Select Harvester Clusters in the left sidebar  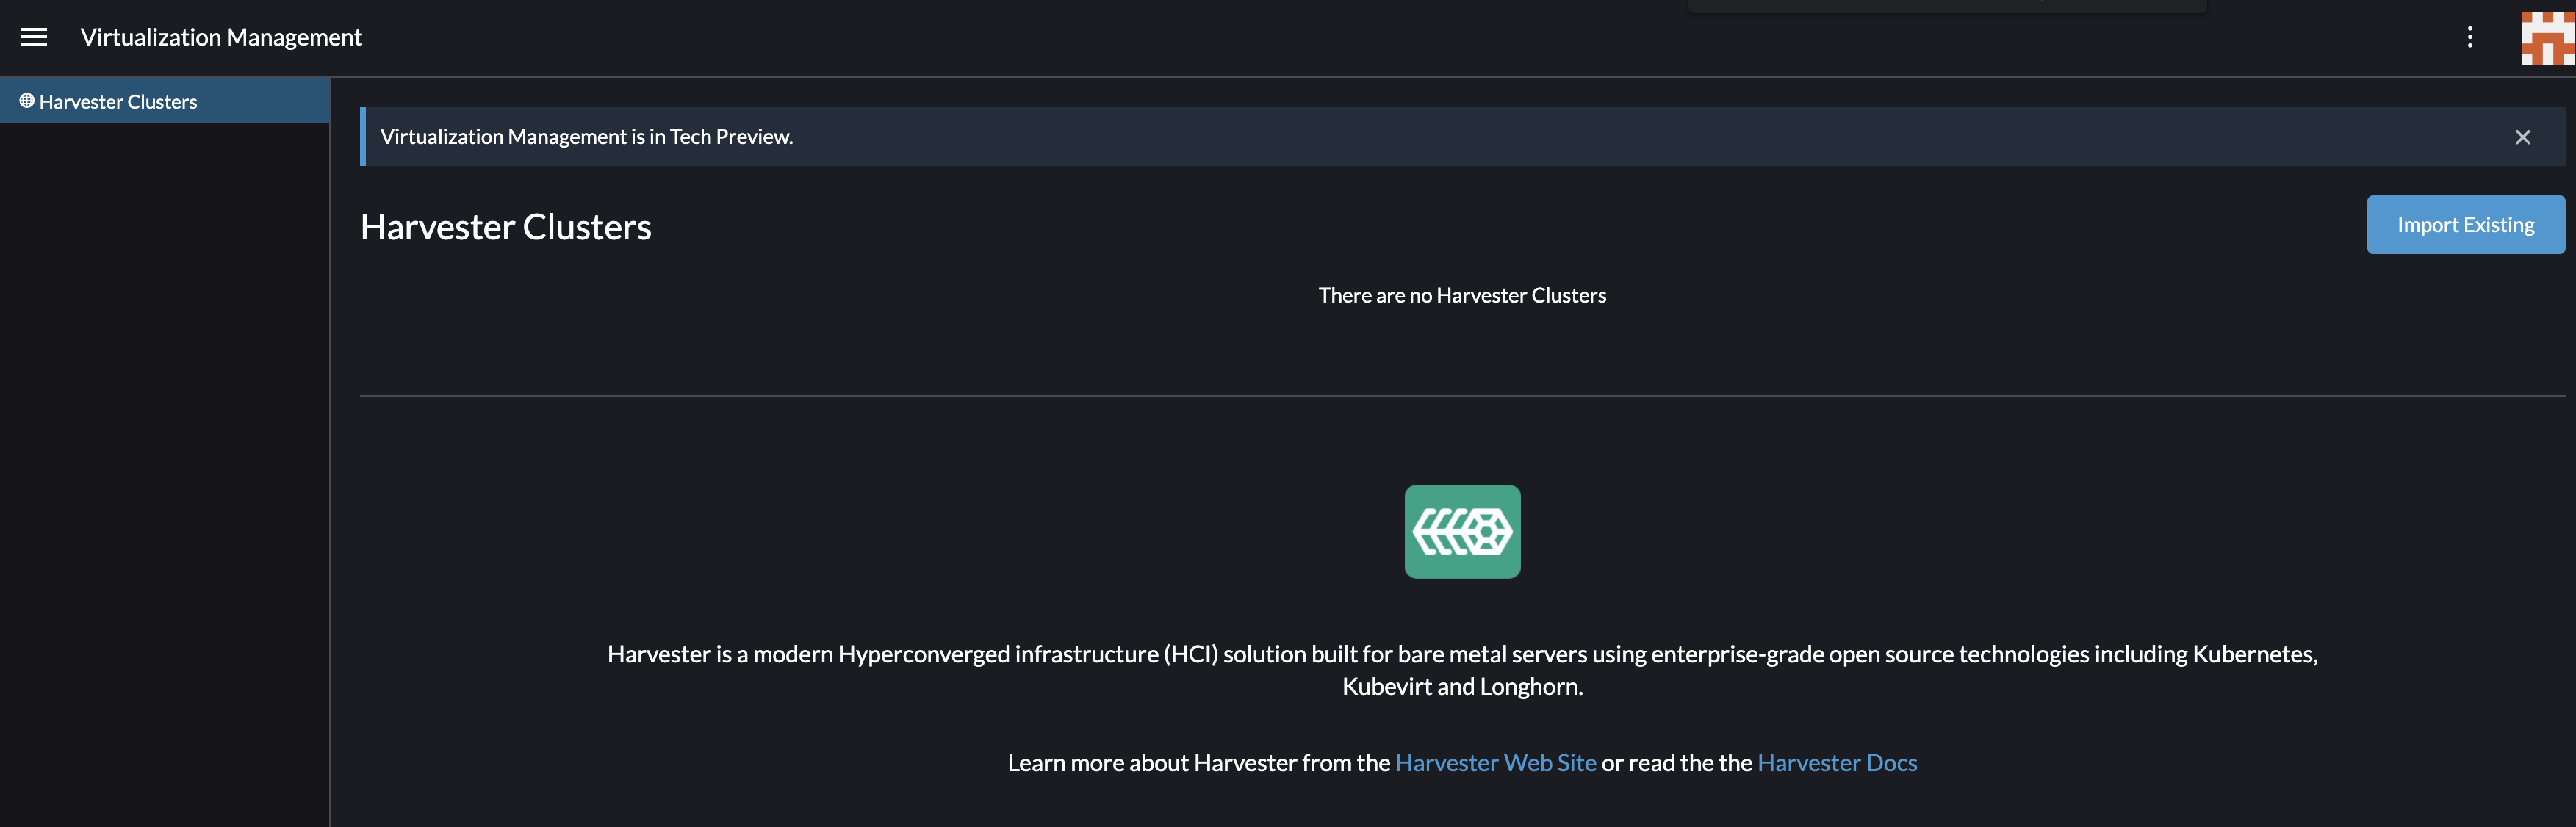[x=118, y=100]
